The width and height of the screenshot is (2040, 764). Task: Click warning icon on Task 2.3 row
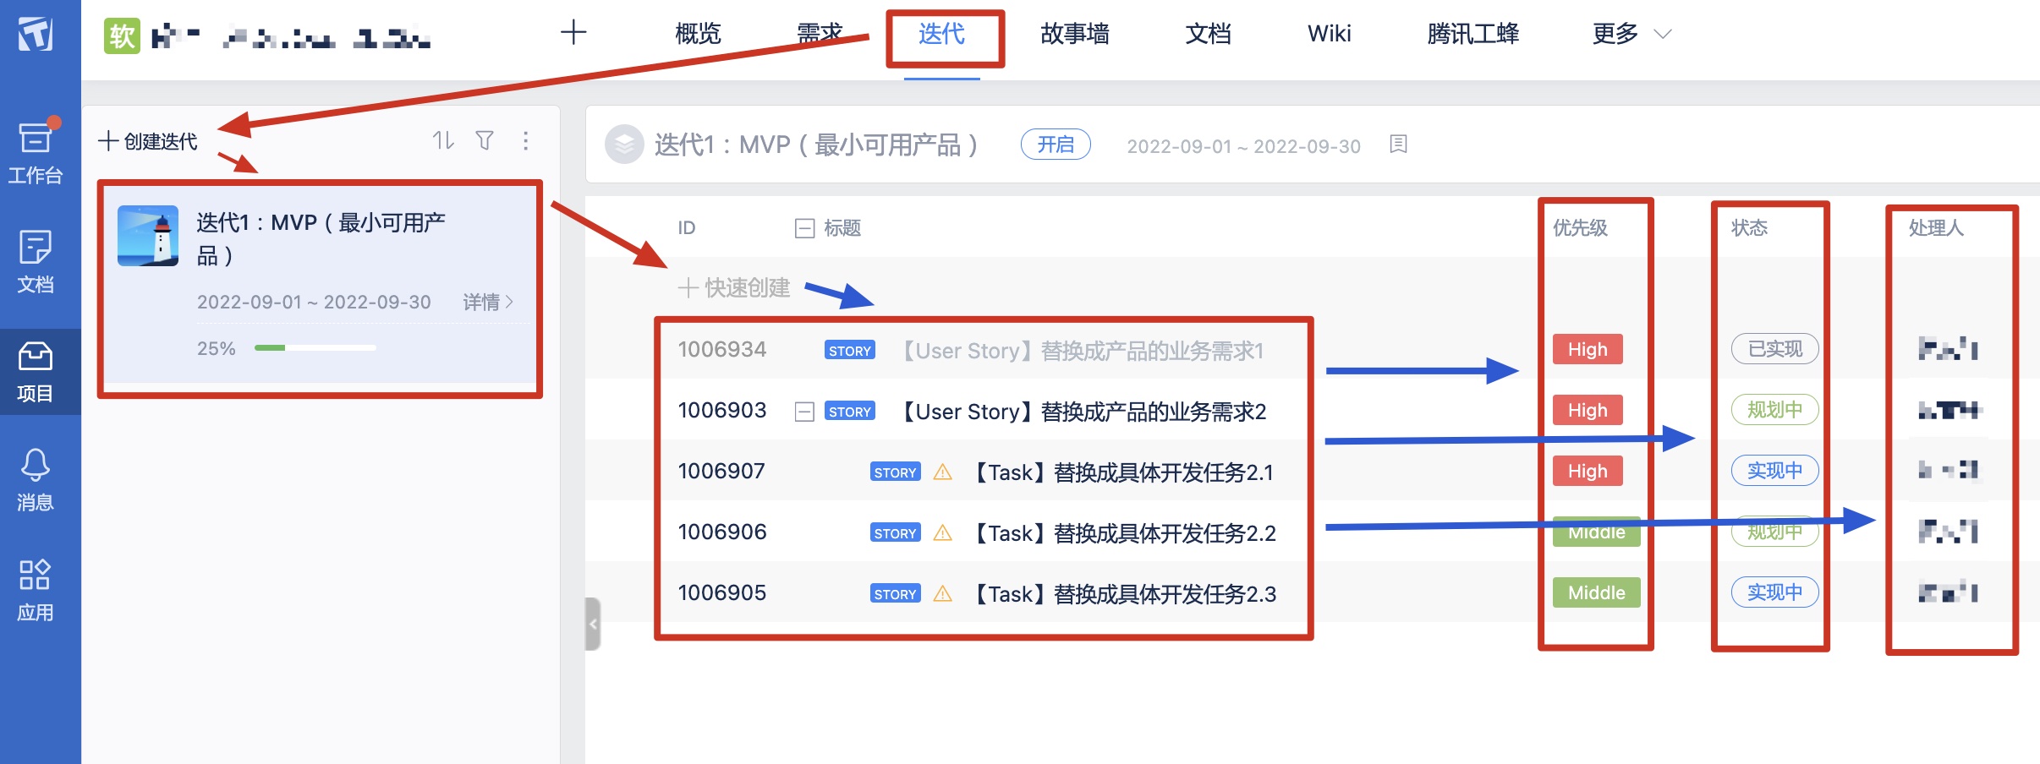tap(943, 593)
